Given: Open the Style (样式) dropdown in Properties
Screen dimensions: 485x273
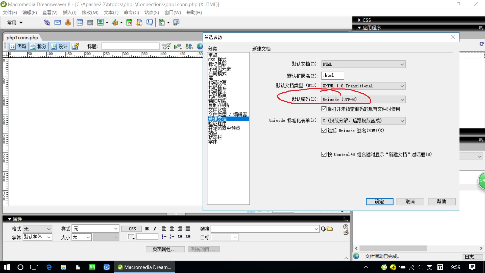Looking at the screenshot, I should [95, 229].
